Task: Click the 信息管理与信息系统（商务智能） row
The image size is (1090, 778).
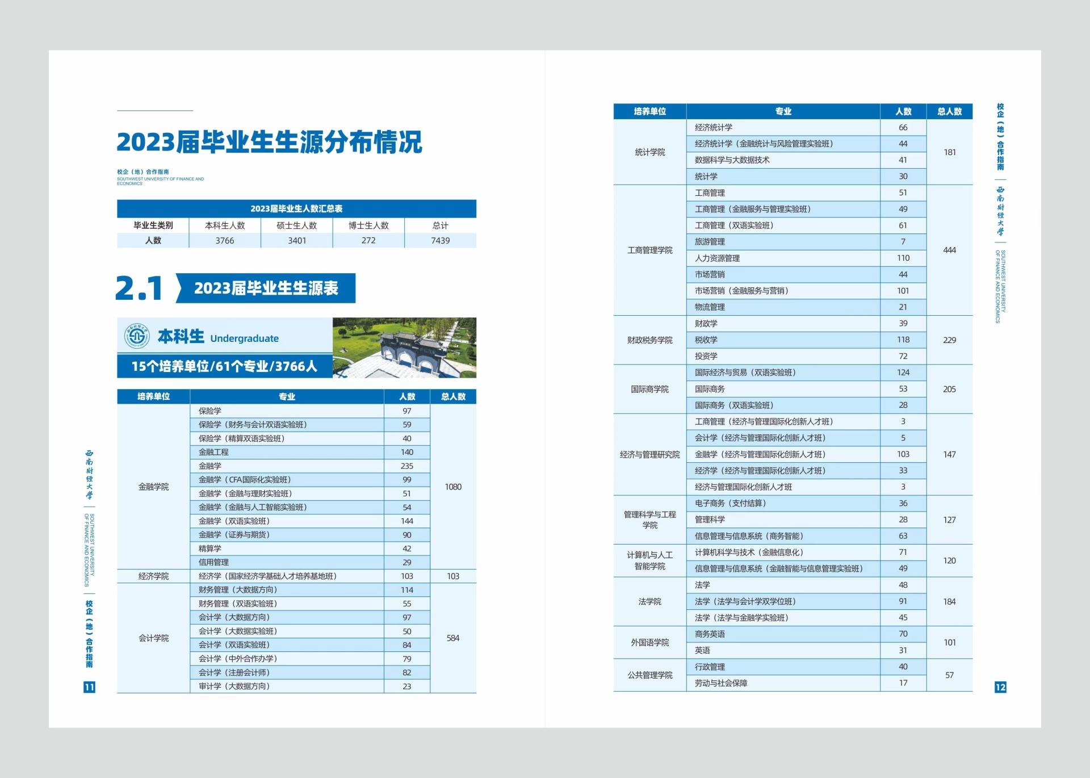Action: pos(807,536)
